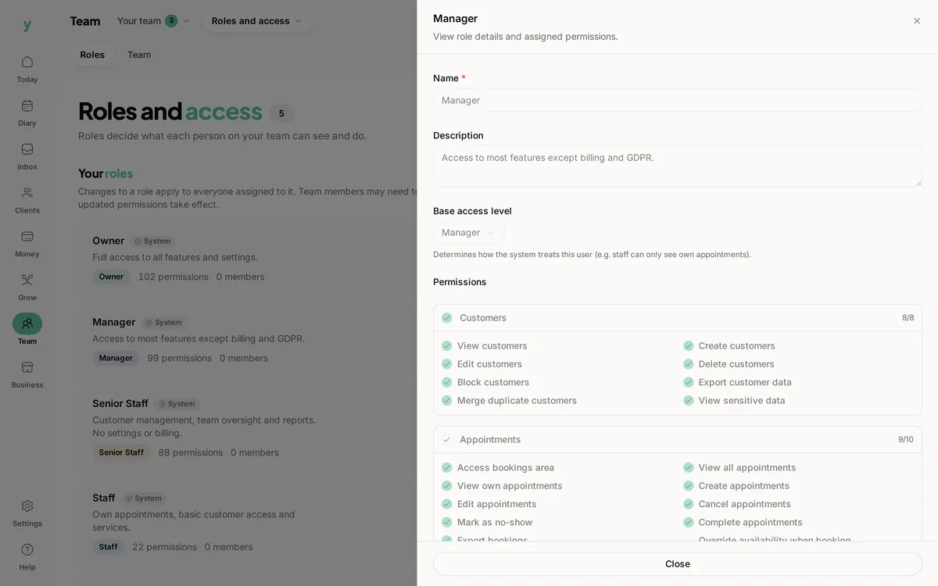Switch to the Team tab

[x=139, y=55]
